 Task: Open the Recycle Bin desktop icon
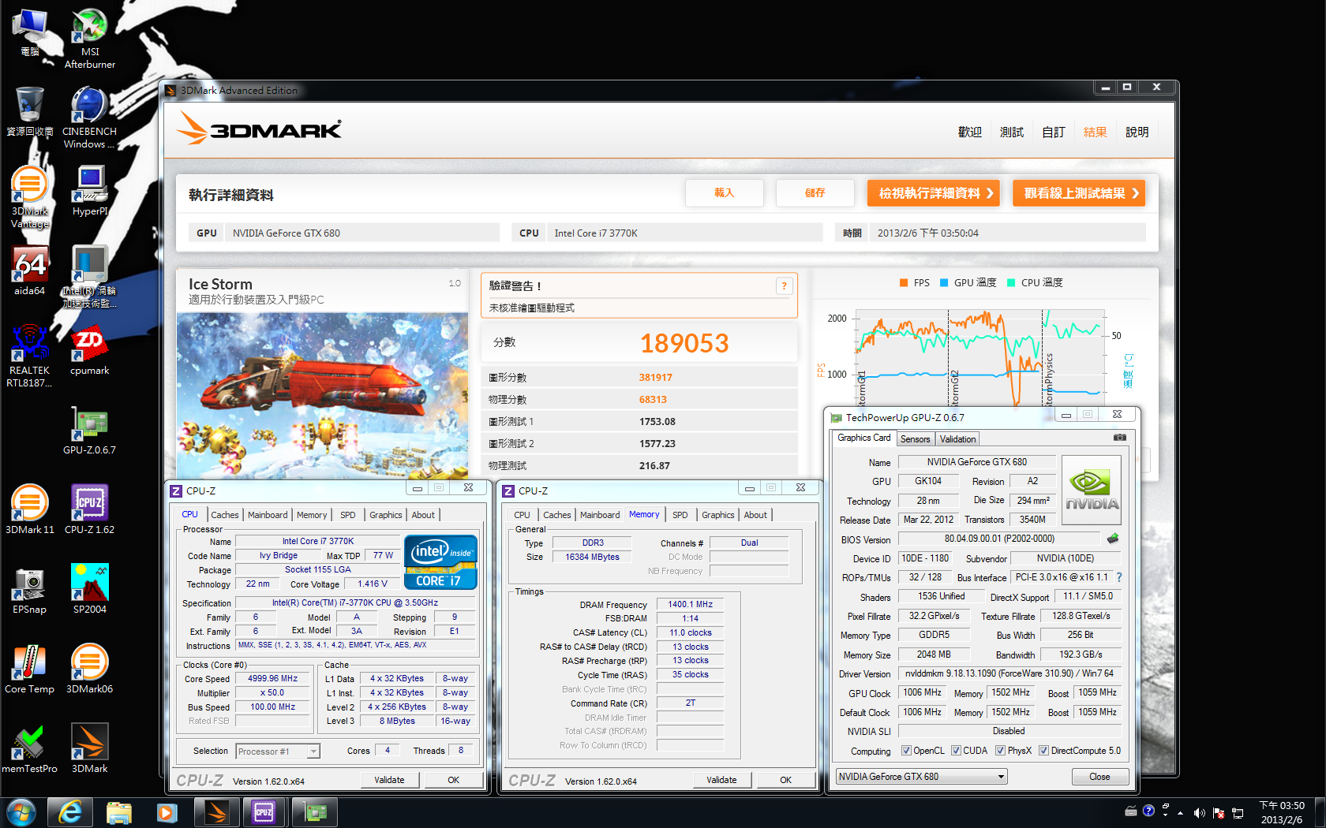click(29, 112)
